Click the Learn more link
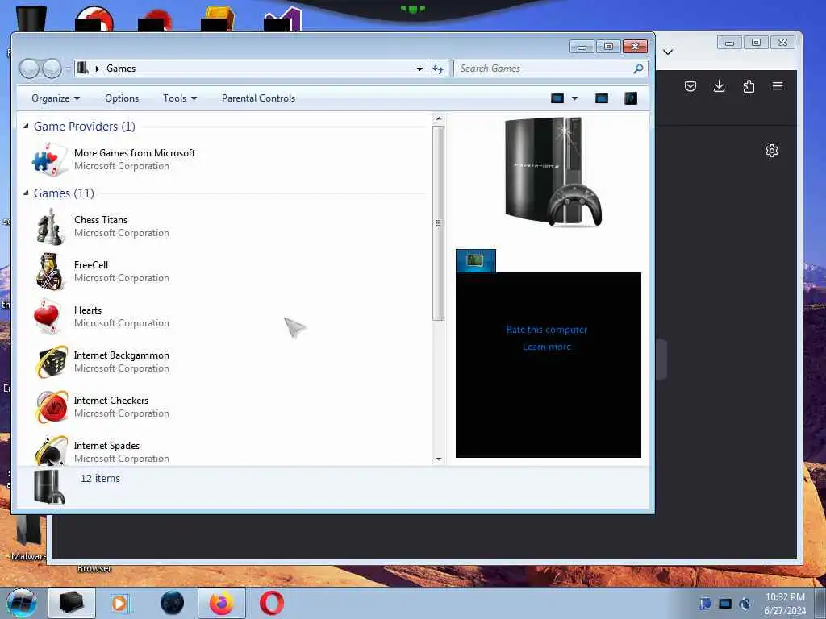 [547, 347]
